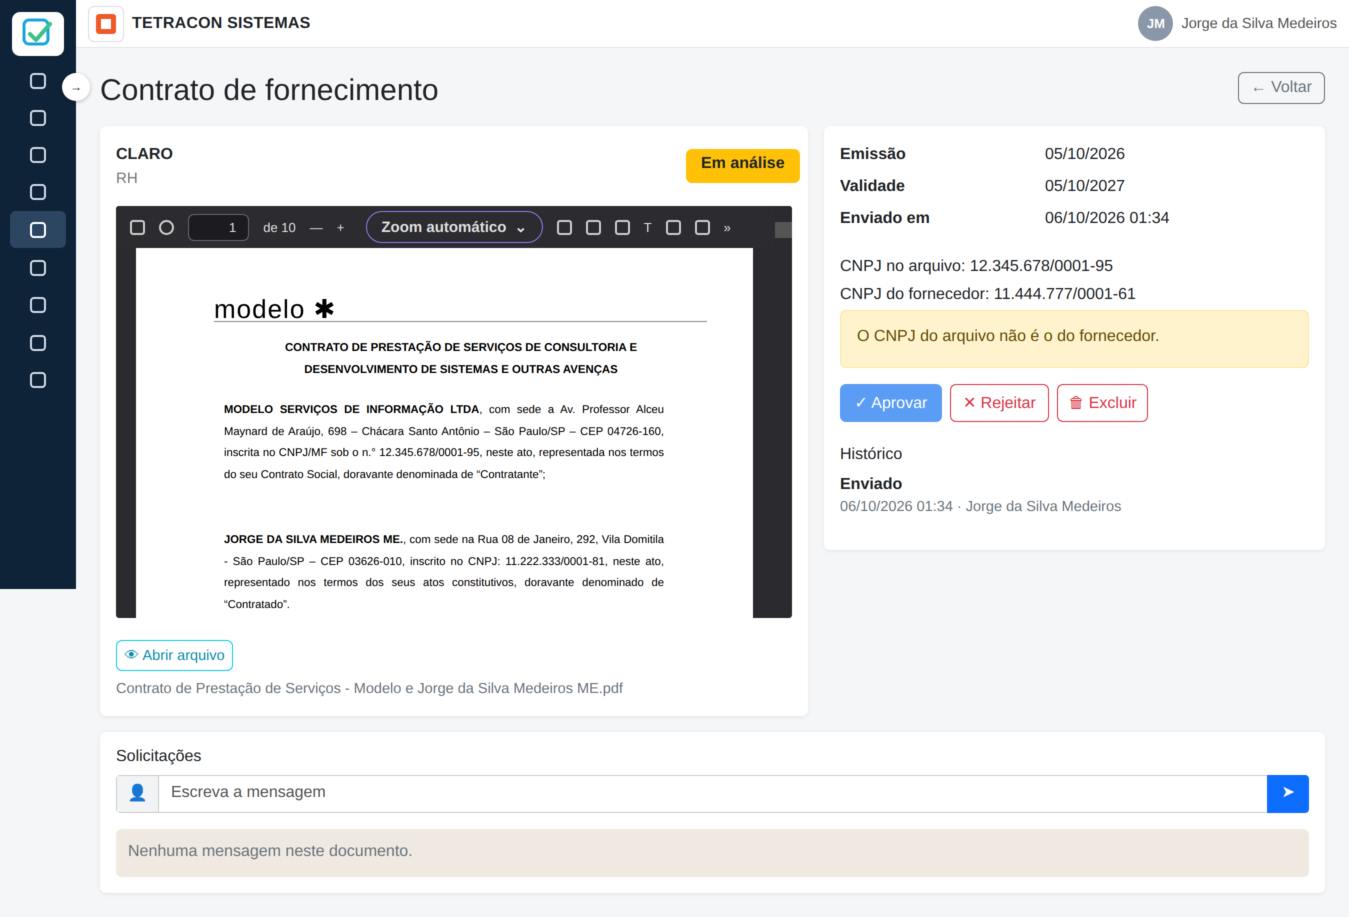The image size is (1349, 917).
Task: Click the Emissão date 05/10/2026
Action: tap(1084, 154)
